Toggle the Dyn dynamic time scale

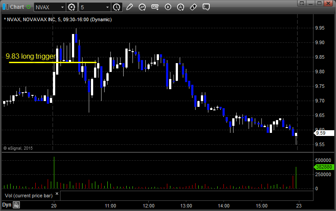tap(7, 205)
